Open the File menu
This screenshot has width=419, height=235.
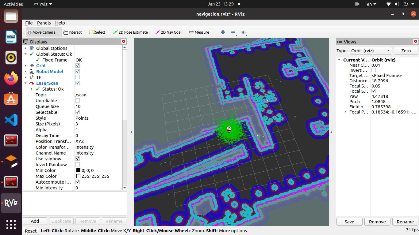tap(29, 23)
